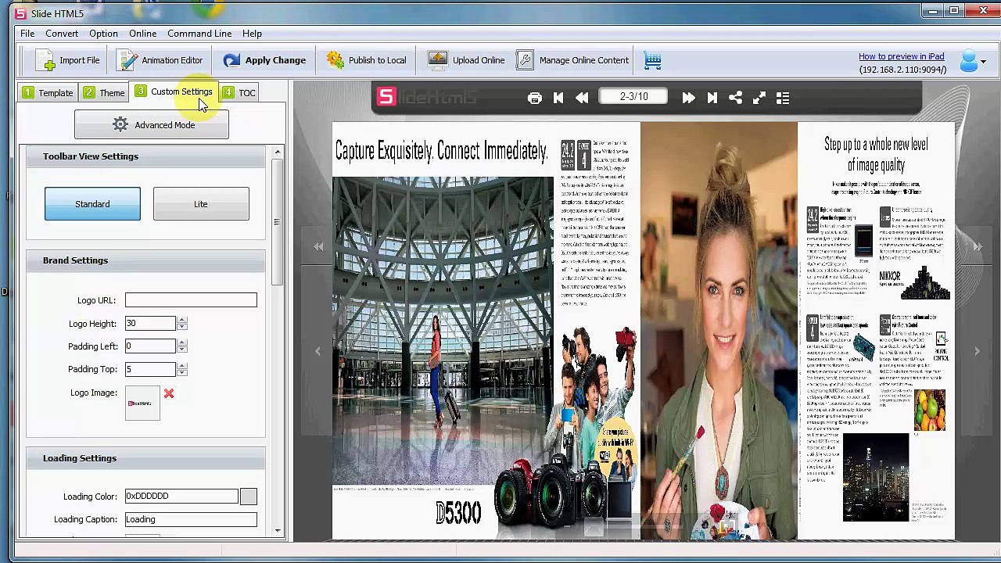Expand the user account dropdown arrow

[983, 62]
